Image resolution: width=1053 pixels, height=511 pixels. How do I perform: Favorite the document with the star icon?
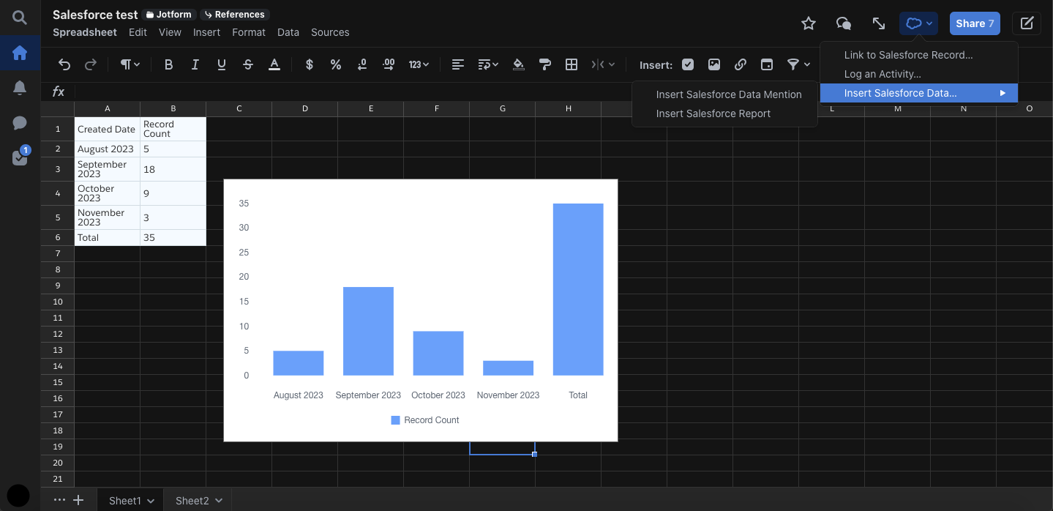(808, 23)
